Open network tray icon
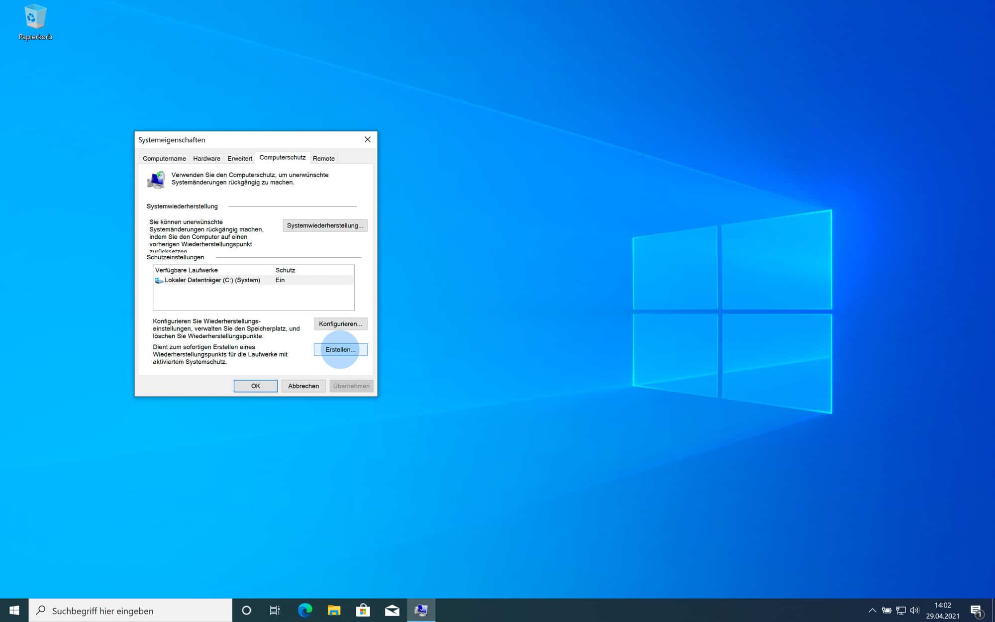This screenshot has width=995, height=622. (900, 610)
